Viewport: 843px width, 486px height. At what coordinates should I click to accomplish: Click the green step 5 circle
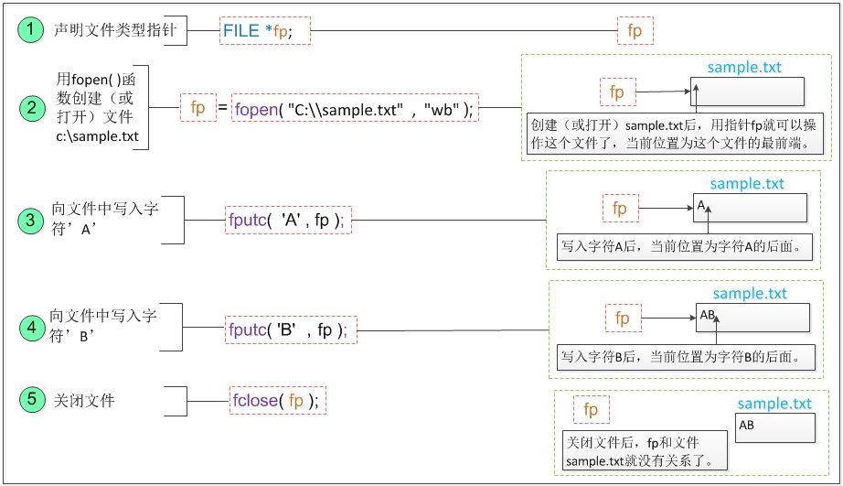(x=33, y=399)
